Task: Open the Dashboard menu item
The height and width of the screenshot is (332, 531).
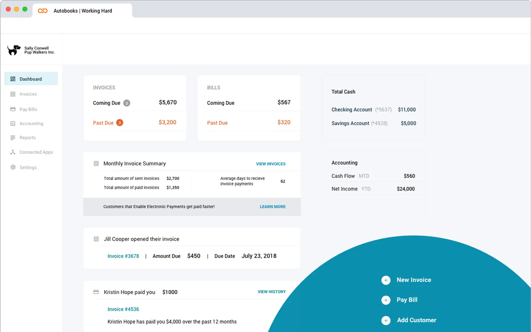Action: tap(31, 79)
